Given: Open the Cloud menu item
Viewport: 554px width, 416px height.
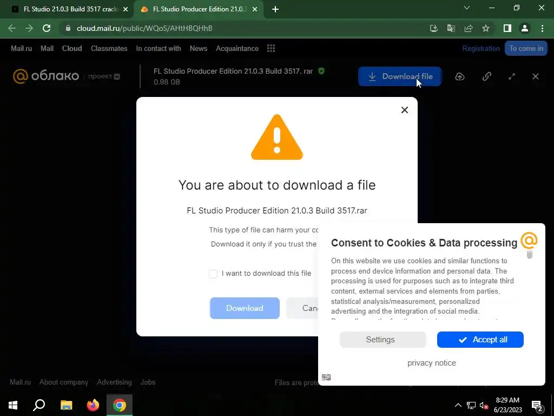Looking at the screenshot, I should [72, 48].
